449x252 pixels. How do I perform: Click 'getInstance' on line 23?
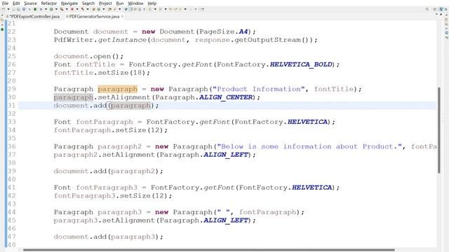click(x=122, y=40)
